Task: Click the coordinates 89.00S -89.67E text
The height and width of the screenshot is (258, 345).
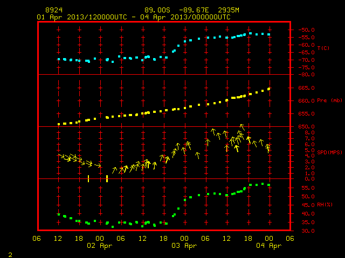Action: 177,10
